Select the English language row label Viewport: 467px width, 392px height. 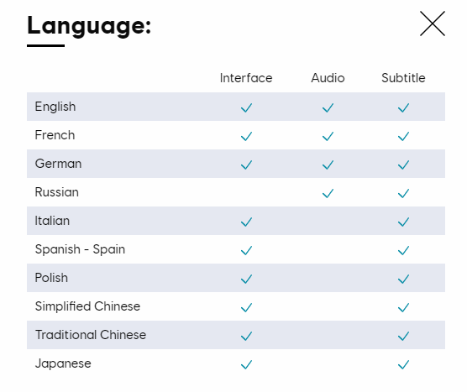[x=55, y=107]
